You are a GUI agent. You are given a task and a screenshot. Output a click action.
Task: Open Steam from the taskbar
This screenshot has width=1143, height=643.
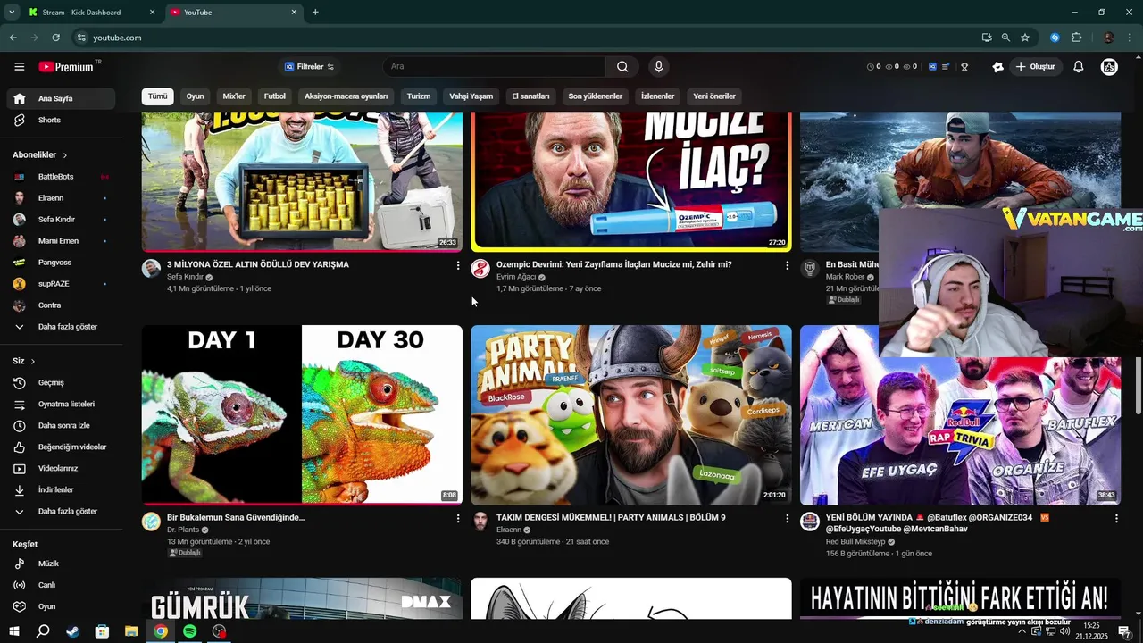point(72,631)
